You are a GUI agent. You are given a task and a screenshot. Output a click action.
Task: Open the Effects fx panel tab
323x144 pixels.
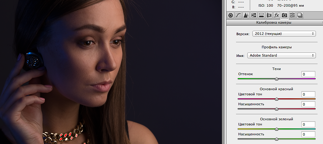[277, 15]
